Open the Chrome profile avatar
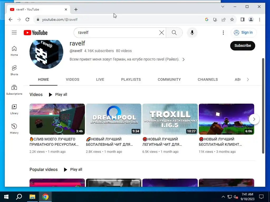 pyautogui.click(x=251, y=19)
